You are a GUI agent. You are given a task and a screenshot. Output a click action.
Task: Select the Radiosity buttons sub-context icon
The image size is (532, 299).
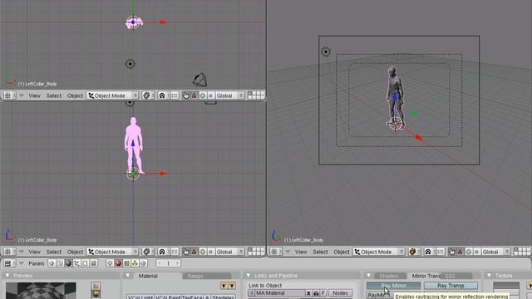(135, 263)
